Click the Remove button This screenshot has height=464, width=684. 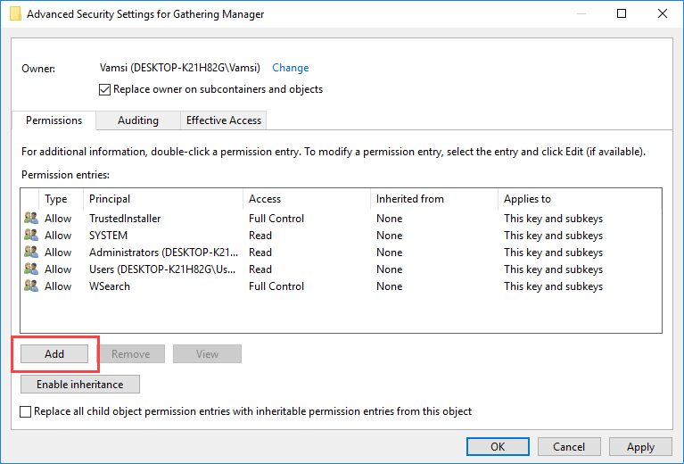pyautogui.click(x=131, y=354)
